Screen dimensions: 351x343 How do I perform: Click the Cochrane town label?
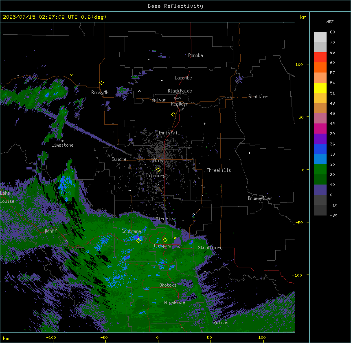pyautogui.click(x=131, y=231)
